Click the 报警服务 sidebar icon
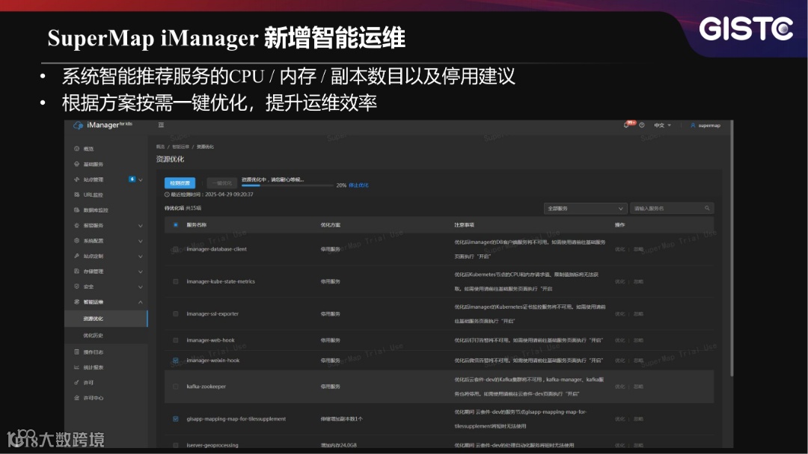The image size is (808, 454). (x=77, y=226)
